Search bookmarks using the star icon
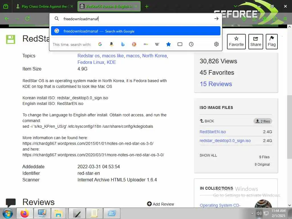Screen dimensions: 292x219 169,44
